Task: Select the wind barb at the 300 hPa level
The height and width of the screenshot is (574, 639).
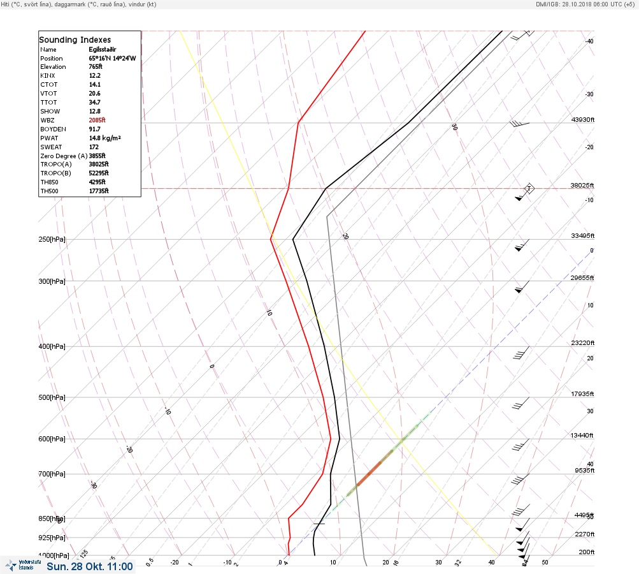Action: (522, 287)
